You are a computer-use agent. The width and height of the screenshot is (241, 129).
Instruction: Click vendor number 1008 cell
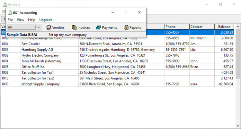(11, 84)
